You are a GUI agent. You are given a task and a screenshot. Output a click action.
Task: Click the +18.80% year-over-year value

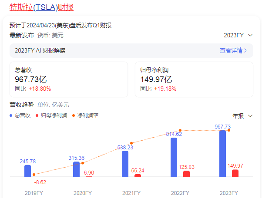40,89
